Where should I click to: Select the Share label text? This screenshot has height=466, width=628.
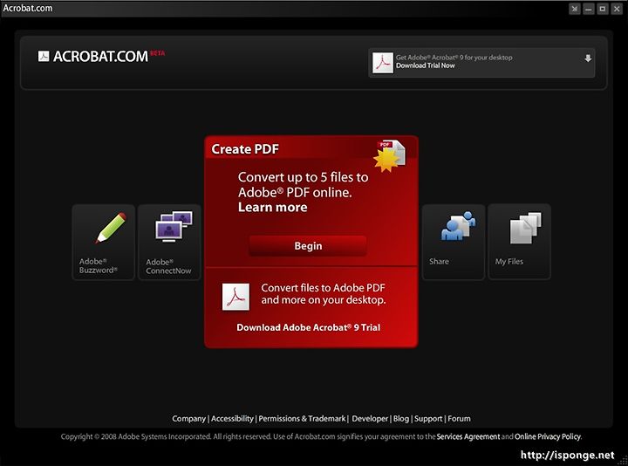point(439,262)
